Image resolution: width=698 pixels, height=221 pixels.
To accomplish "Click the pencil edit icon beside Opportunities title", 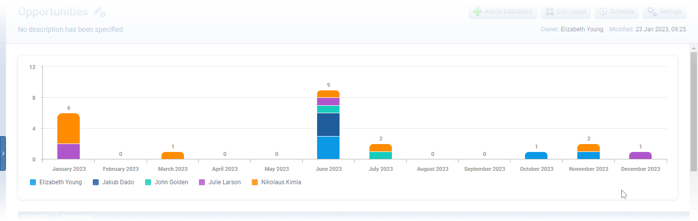I will pyautogui.click(x=99, y=12).
